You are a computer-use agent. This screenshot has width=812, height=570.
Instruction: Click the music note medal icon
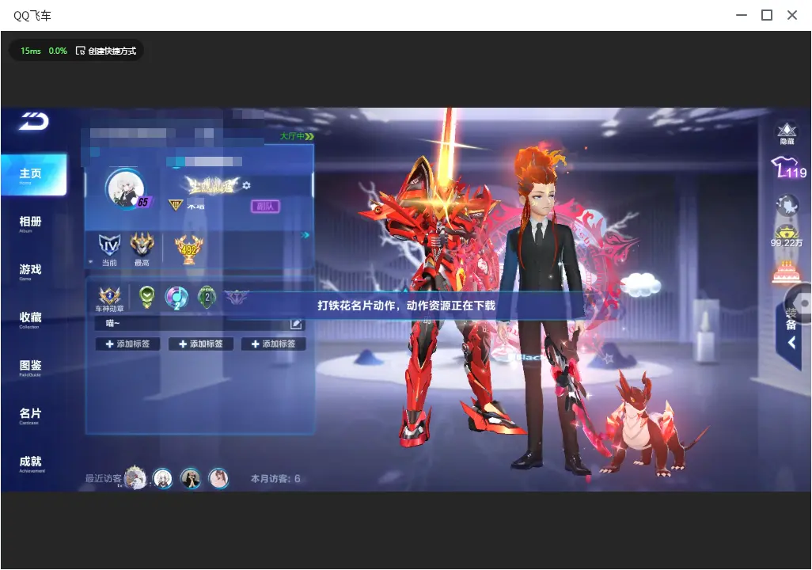(176, 298)
